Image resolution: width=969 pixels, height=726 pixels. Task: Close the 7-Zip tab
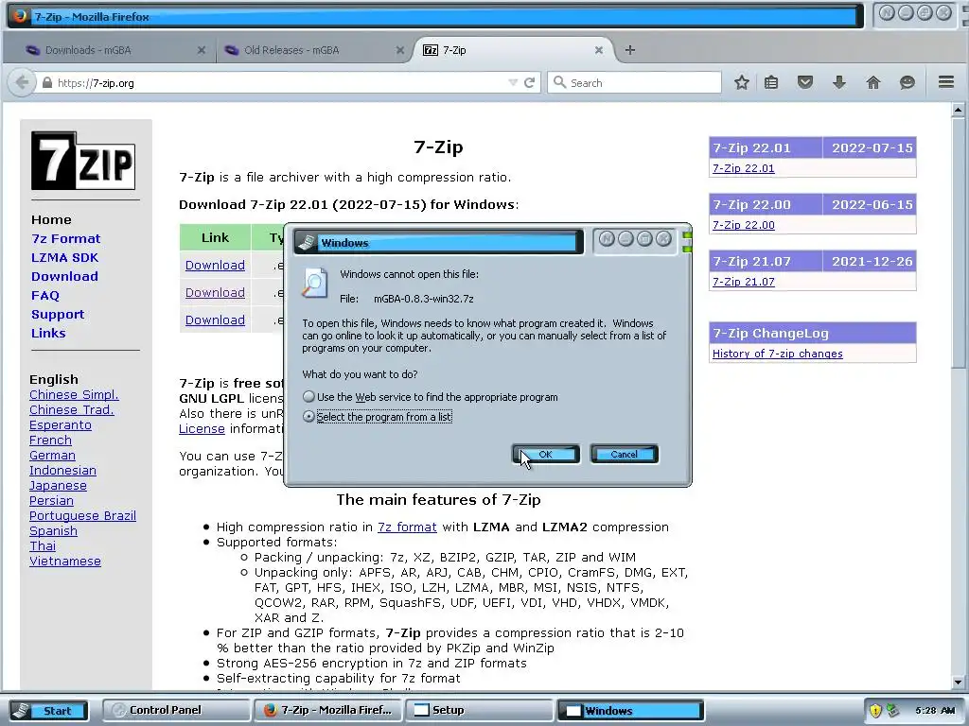click(598, 50)
